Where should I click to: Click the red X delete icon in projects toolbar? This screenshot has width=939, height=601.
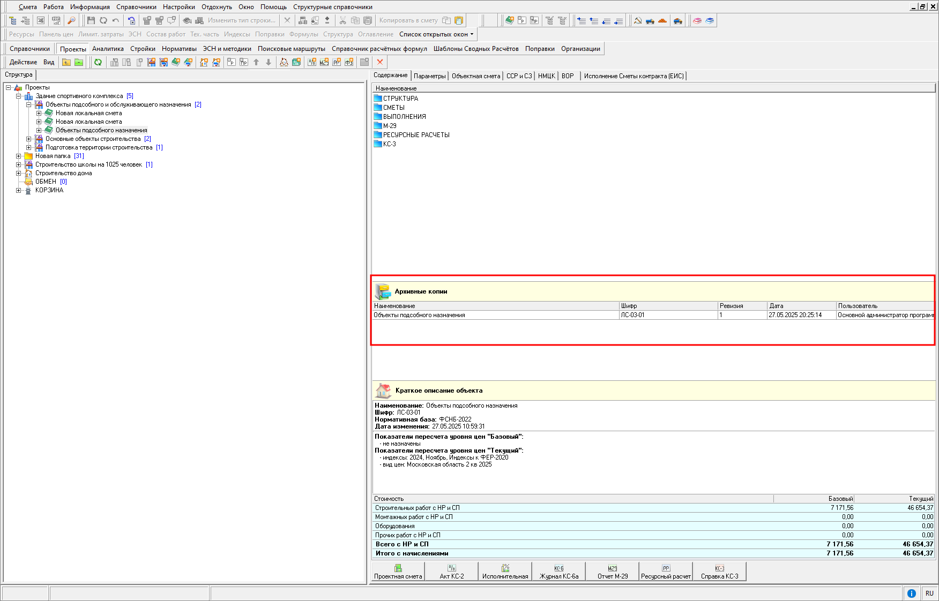pyautogui.click(x=380, y=62)
